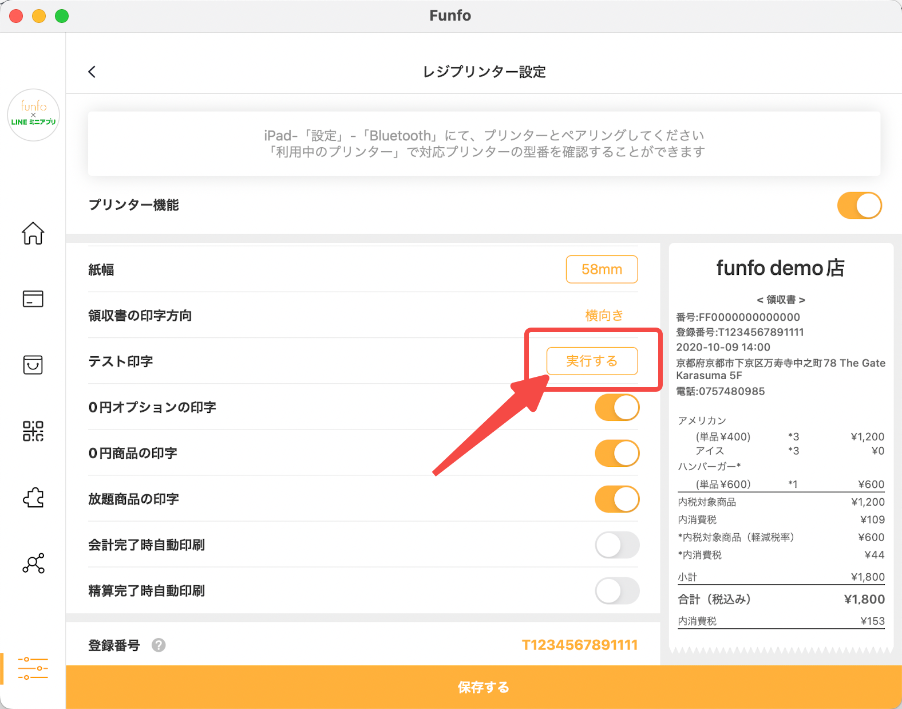The height and width of the screenshot is (709, 902).
Task: Enable 会計完了時自動印刷 switch
Action: tap(617, 545)
